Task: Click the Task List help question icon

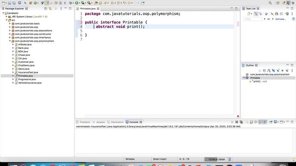Action: tap(293, 19)
